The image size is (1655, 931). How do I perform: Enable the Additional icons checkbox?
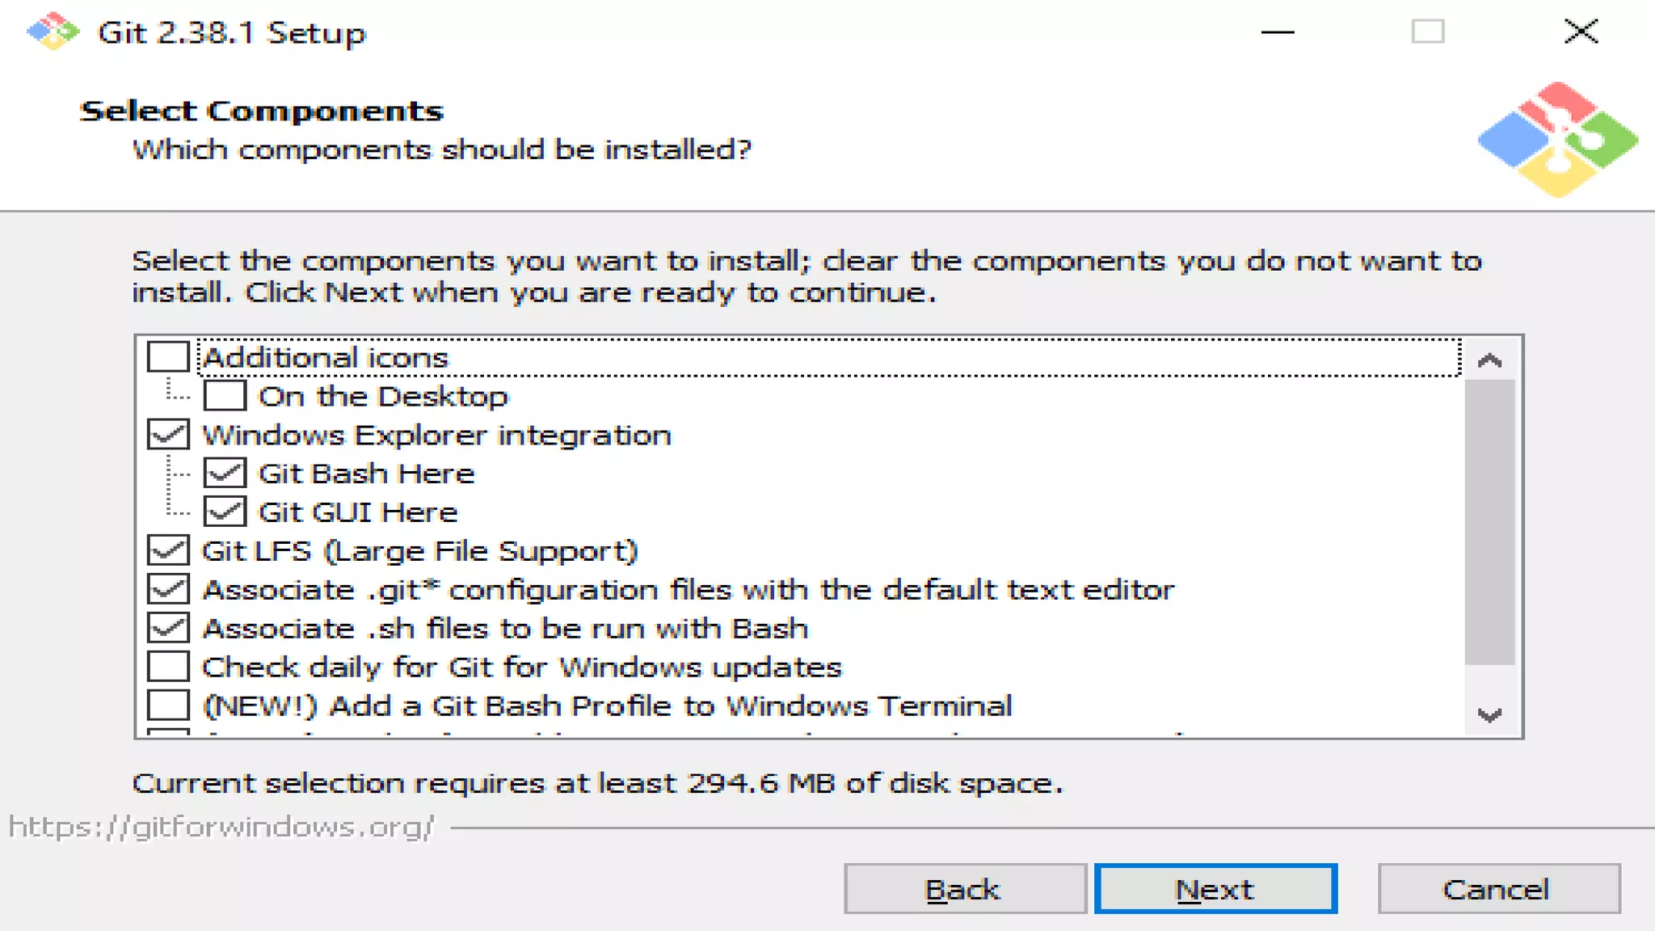(x=168, y=357)
